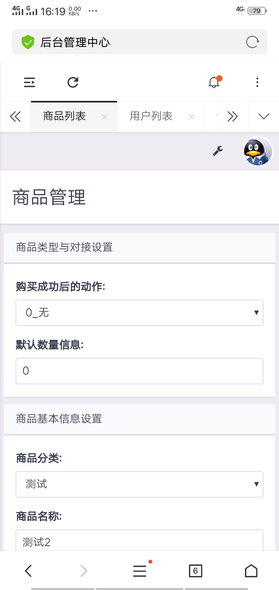Click the wrench settings icon
Image resolution: width=279 pixels, height=590 pixels.
pyautogui.click(x=218, y=151)
